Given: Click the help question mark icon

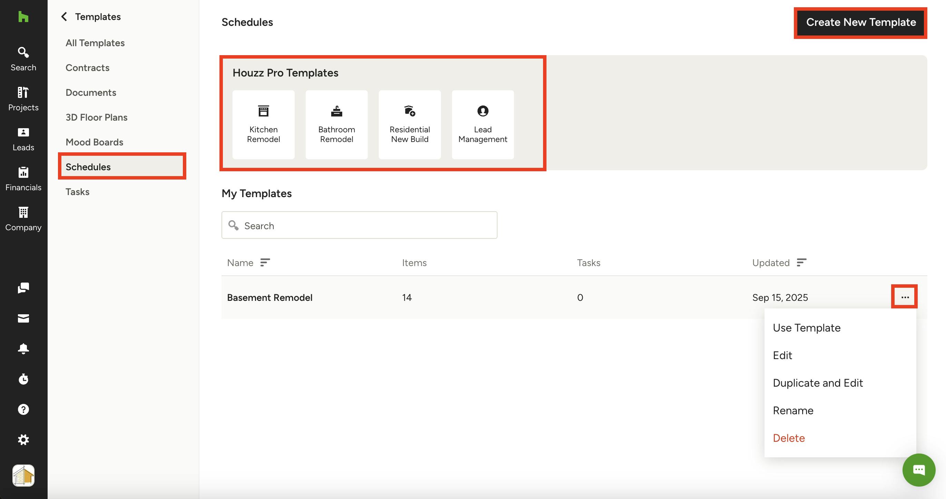Looking at the screenshot, I should point(23,409).
